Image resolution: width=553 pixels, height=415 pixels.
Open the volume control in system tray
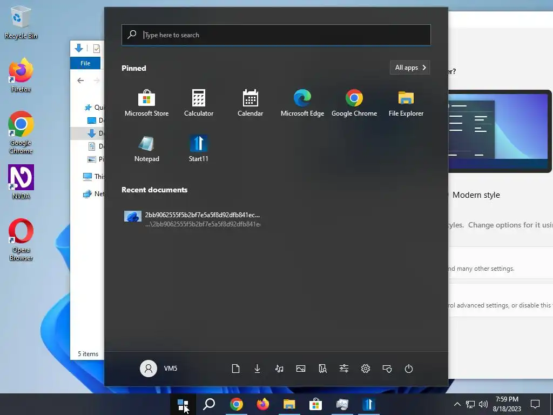(483, 404)
